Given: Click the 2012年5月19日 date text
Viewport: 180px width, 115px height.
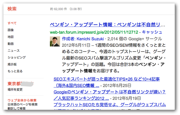Looking at the screenshot, I should point(126,98).
